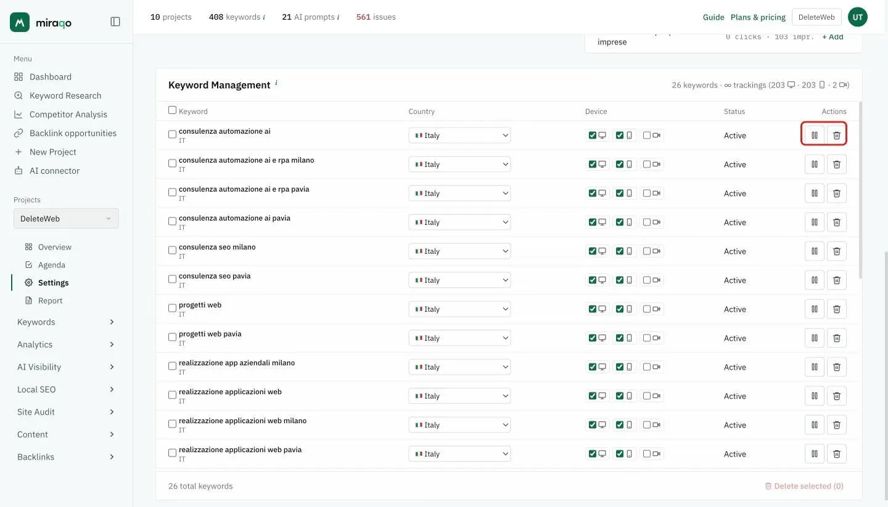Click Delete selected (0) button
This screenshot has width=888, height=507.
[804, 486]
